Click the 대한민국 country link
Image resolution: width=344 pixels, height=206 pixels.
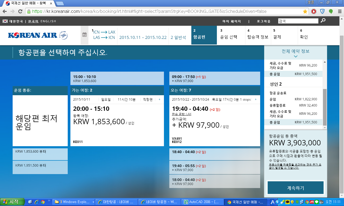coord(16,21)
